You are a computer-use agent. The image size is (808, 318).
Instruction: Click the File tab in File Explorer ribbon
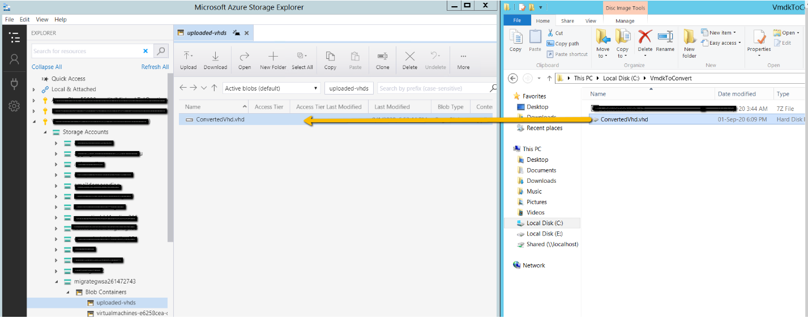(517, 20)
